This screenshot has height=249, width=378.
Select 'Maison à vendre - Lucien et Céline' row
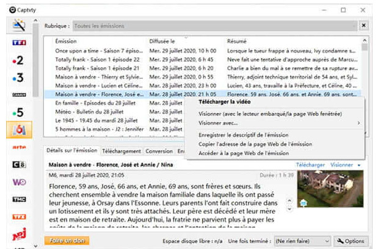(x=203, y=85)
